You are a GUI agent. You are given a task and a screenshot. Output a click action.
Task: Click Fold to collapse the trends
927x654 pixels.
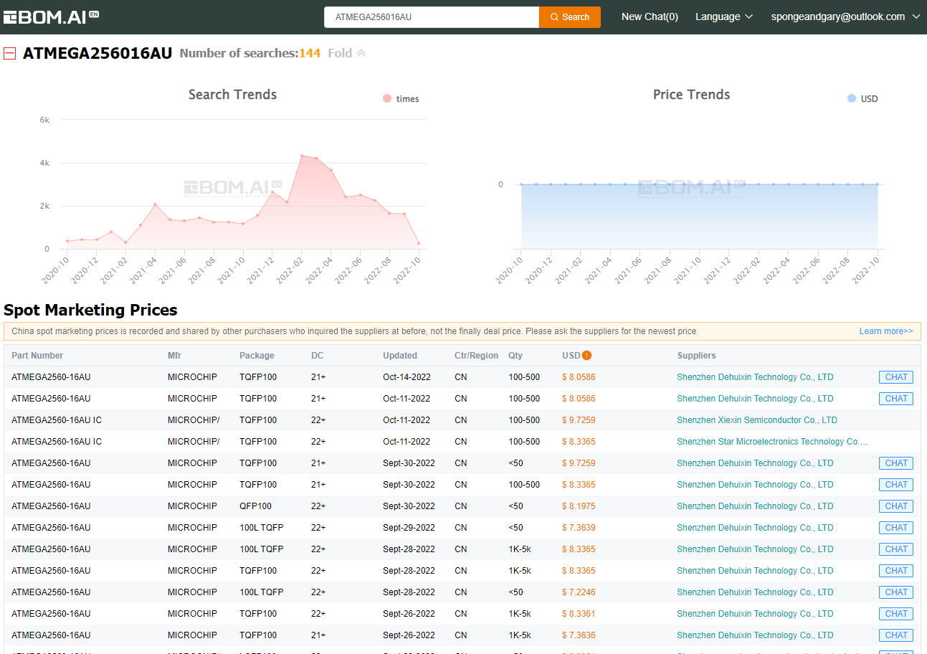347,53
